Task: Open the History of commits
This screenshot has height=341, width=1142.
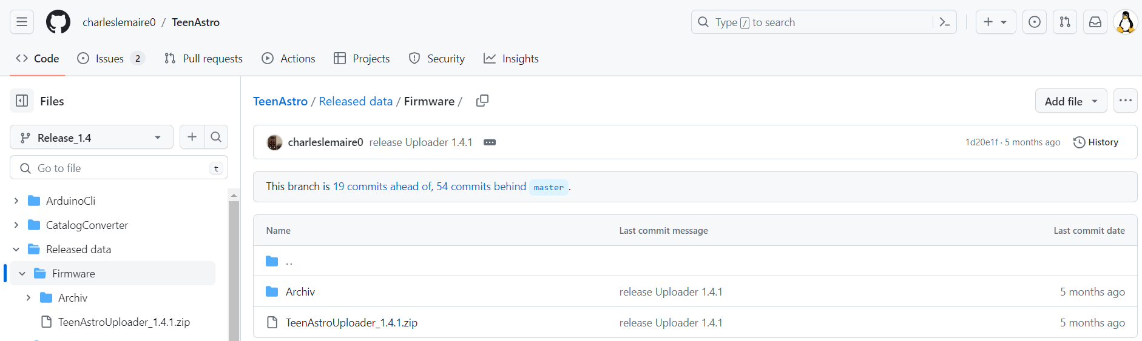Action: click(1096, 142)
